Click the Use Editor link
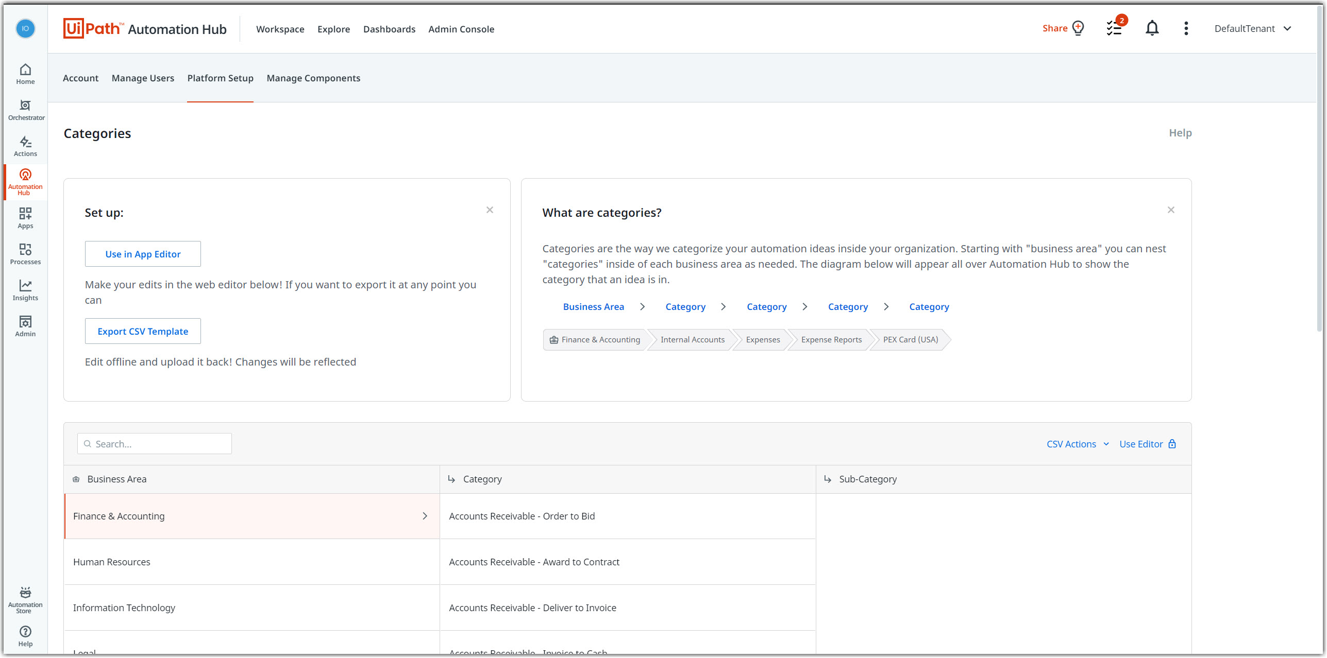Viewport: 1327px width, 658px height. click(1141, 444)
